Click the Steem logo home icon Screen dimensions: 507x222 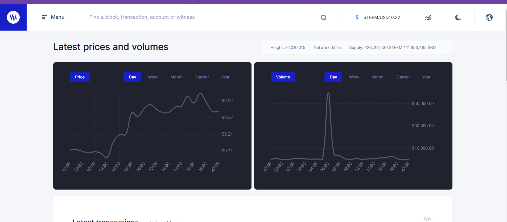point(13,17)
